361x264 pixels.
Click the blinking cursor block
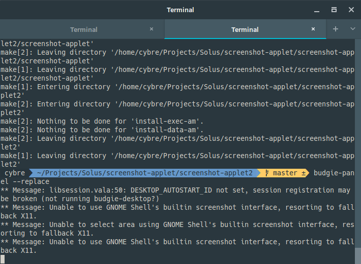(3, 259)
